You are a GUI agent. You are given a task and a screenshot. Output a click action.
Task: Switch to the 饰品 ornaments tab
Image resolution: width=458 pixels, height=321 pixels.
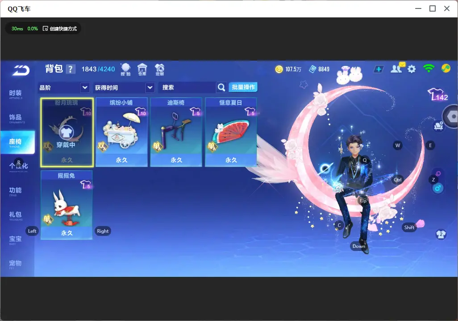point(16,118)
